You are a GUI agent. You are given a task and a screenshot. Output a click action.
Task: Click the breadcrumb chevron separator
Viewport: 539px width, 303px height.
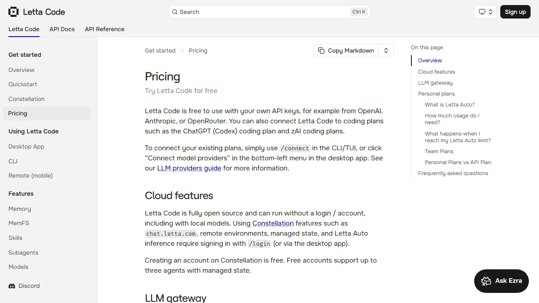182,50
